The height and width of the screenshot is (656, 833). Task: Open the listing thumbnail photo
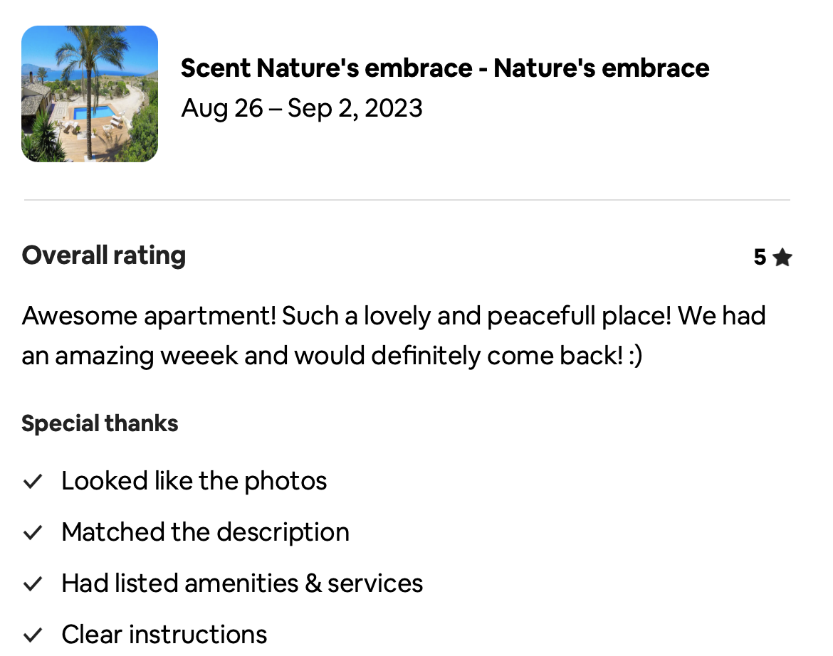pyautogui.click(x=90, y=94)
